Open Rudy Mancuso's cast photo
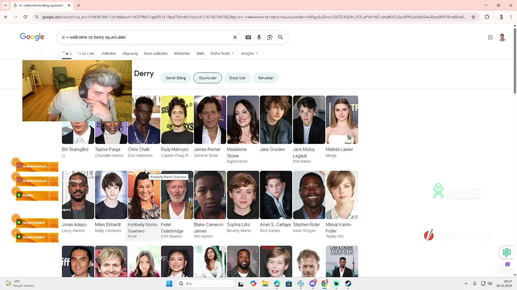Viewport: 517px width, 290px height. [177, 120]
